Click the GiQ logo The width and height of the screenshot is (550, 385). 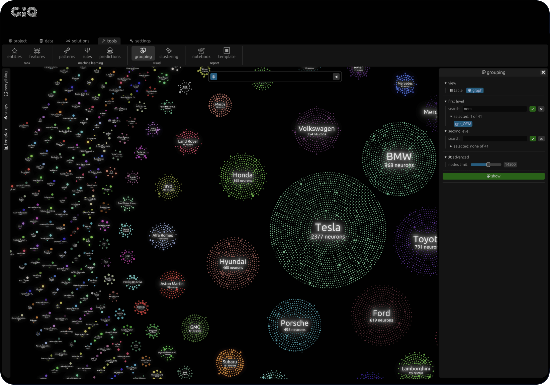pos(24,12)
